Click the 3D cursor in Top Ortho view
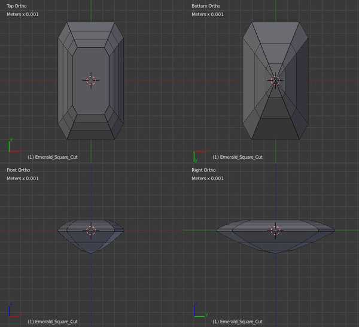The image size is (359, 327). tap(91, 80)
